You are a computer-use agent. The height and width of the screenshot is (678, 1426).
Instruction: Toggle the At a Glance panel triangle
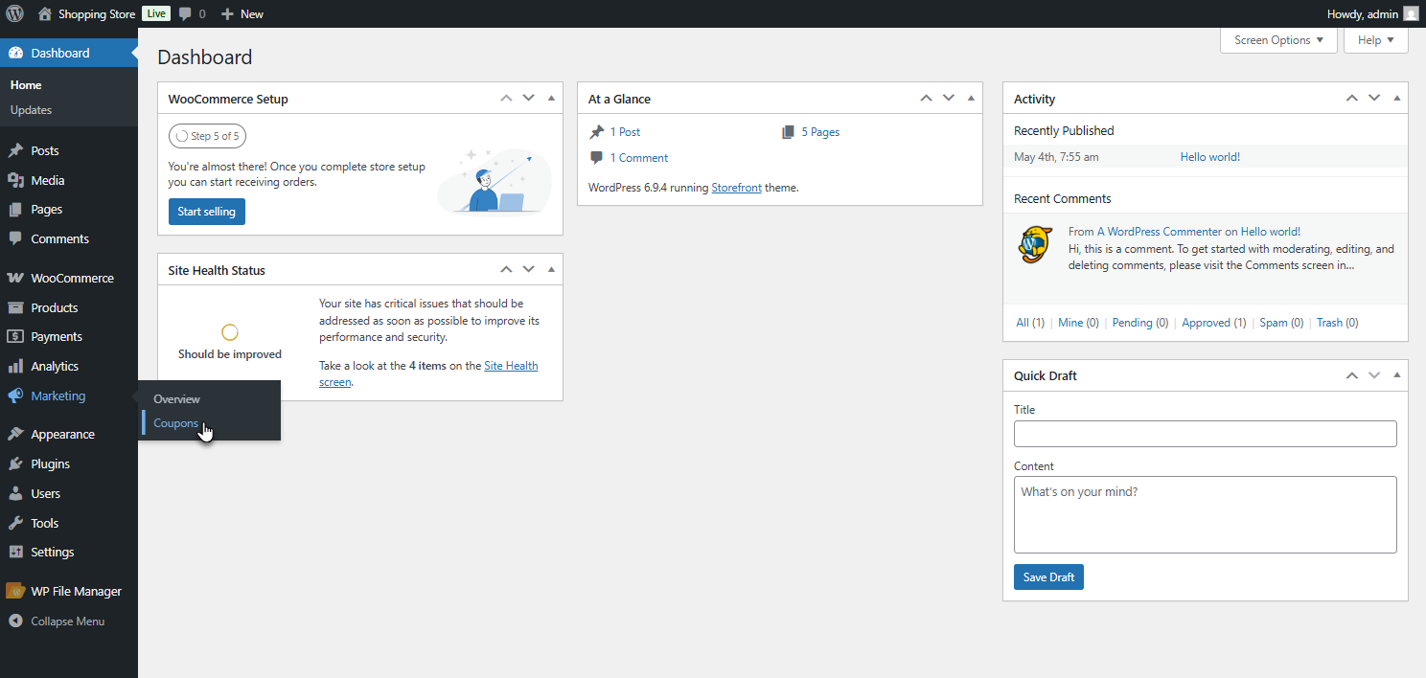click(971, 98)
